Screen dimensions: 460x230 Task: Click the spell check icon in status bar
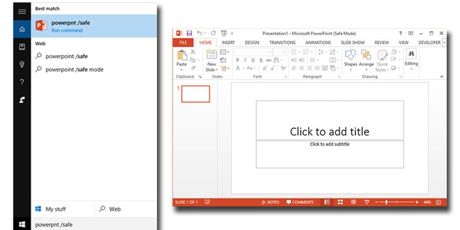(x=207, y=202)
